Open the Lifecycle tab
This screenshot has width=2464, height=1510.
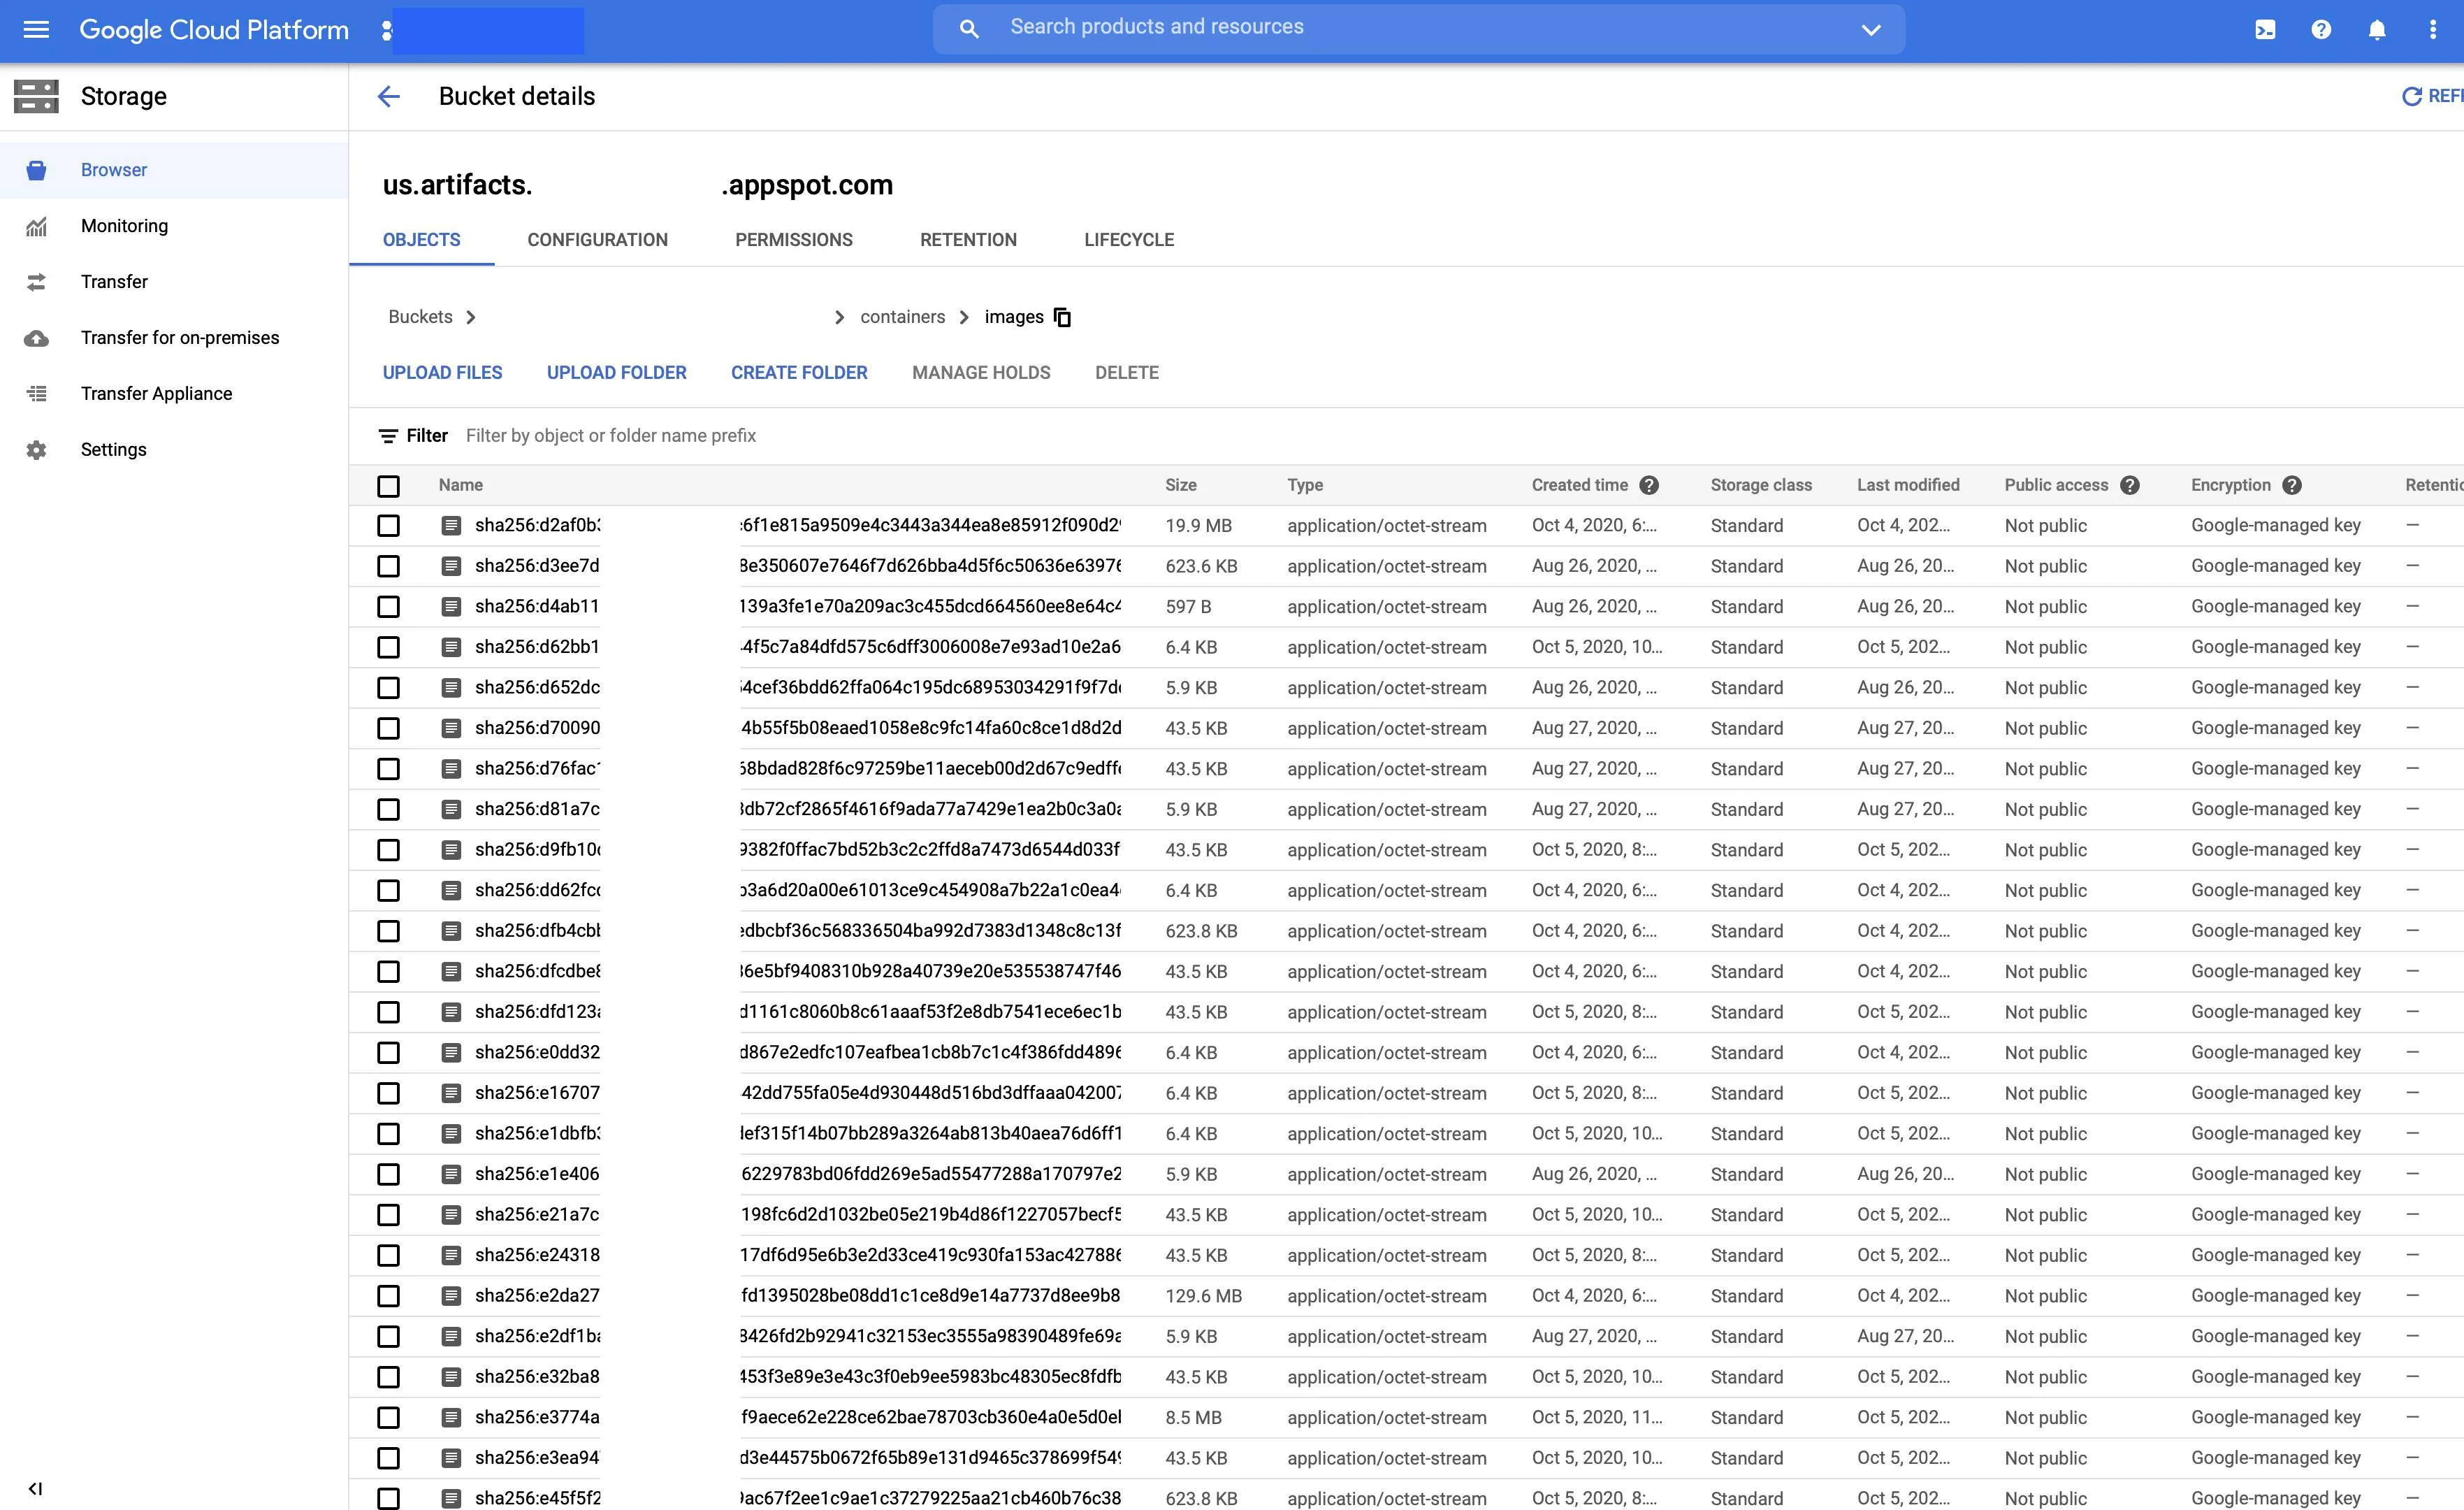click(1128, 240)
